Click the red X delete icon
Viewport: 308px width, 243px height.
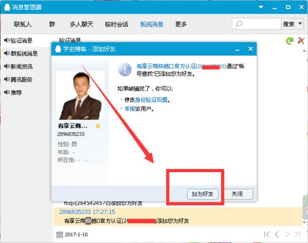tap(301, 40)
